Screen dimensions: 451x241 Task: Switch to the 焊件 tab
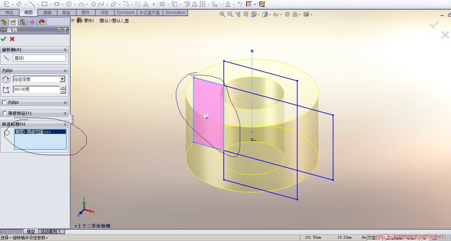click(85, 13)
